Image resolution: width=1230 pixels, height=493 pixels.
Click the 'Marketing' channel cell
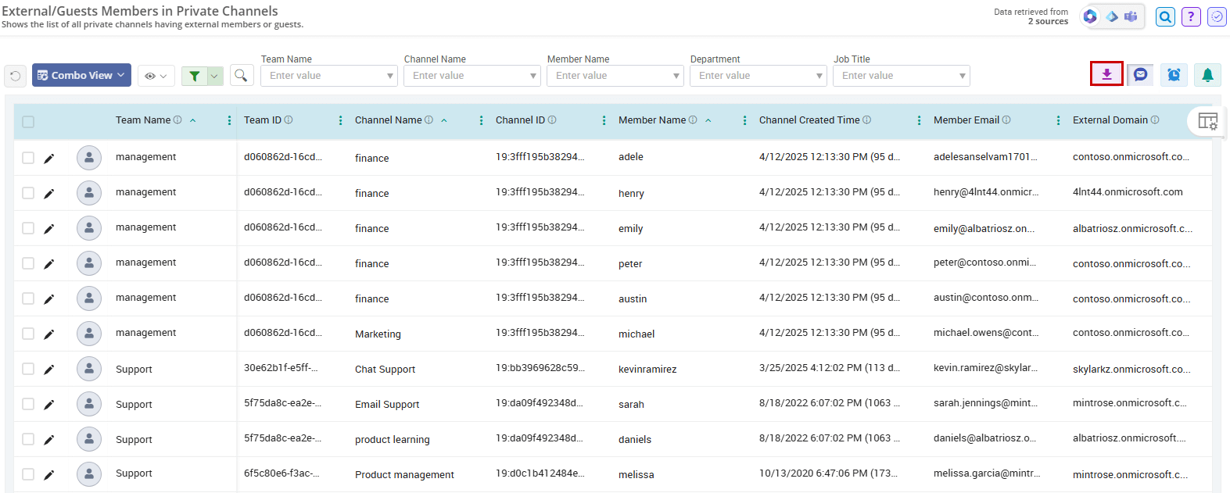pyautogui.click(x=378, y=334)
